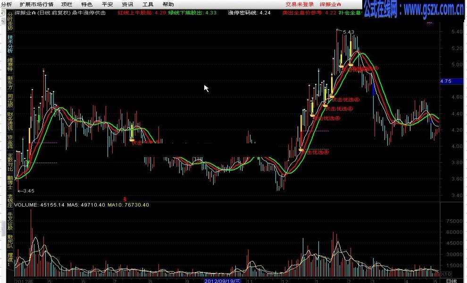Click the red $ marker below the candlesticks
Viewport: 467px width, 283px height.
(x=125, y=199)
